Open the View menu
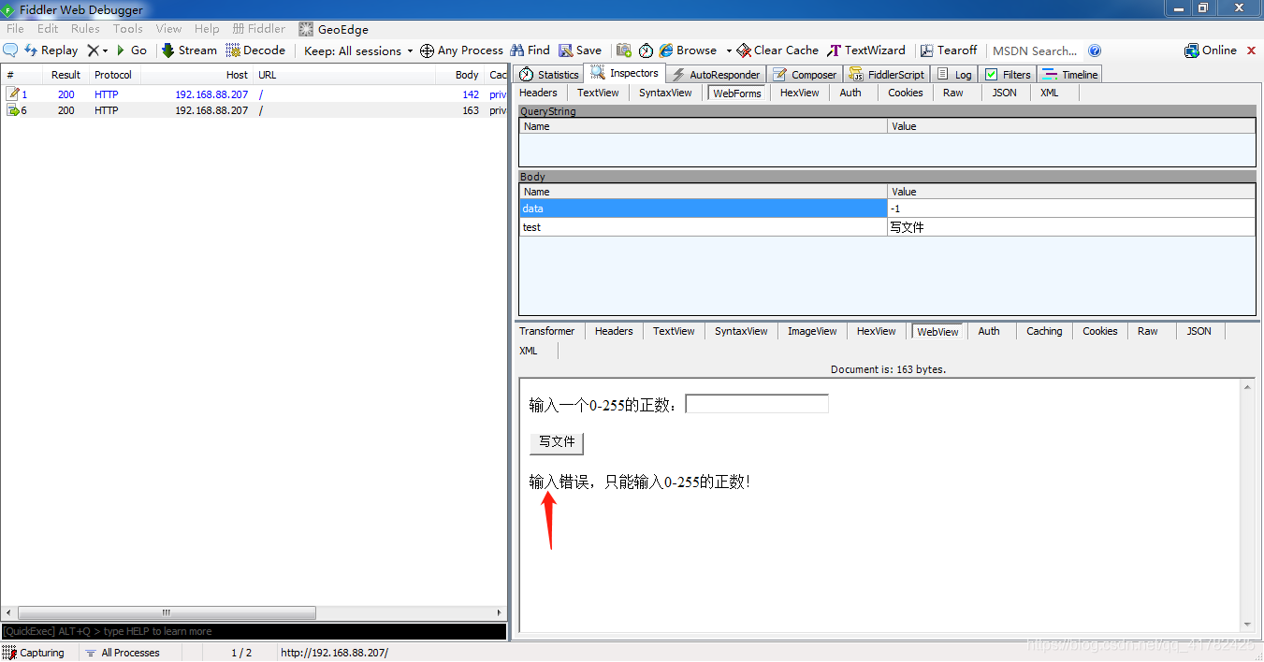The width and height of the screenshot is (1264, 662). 169,29
